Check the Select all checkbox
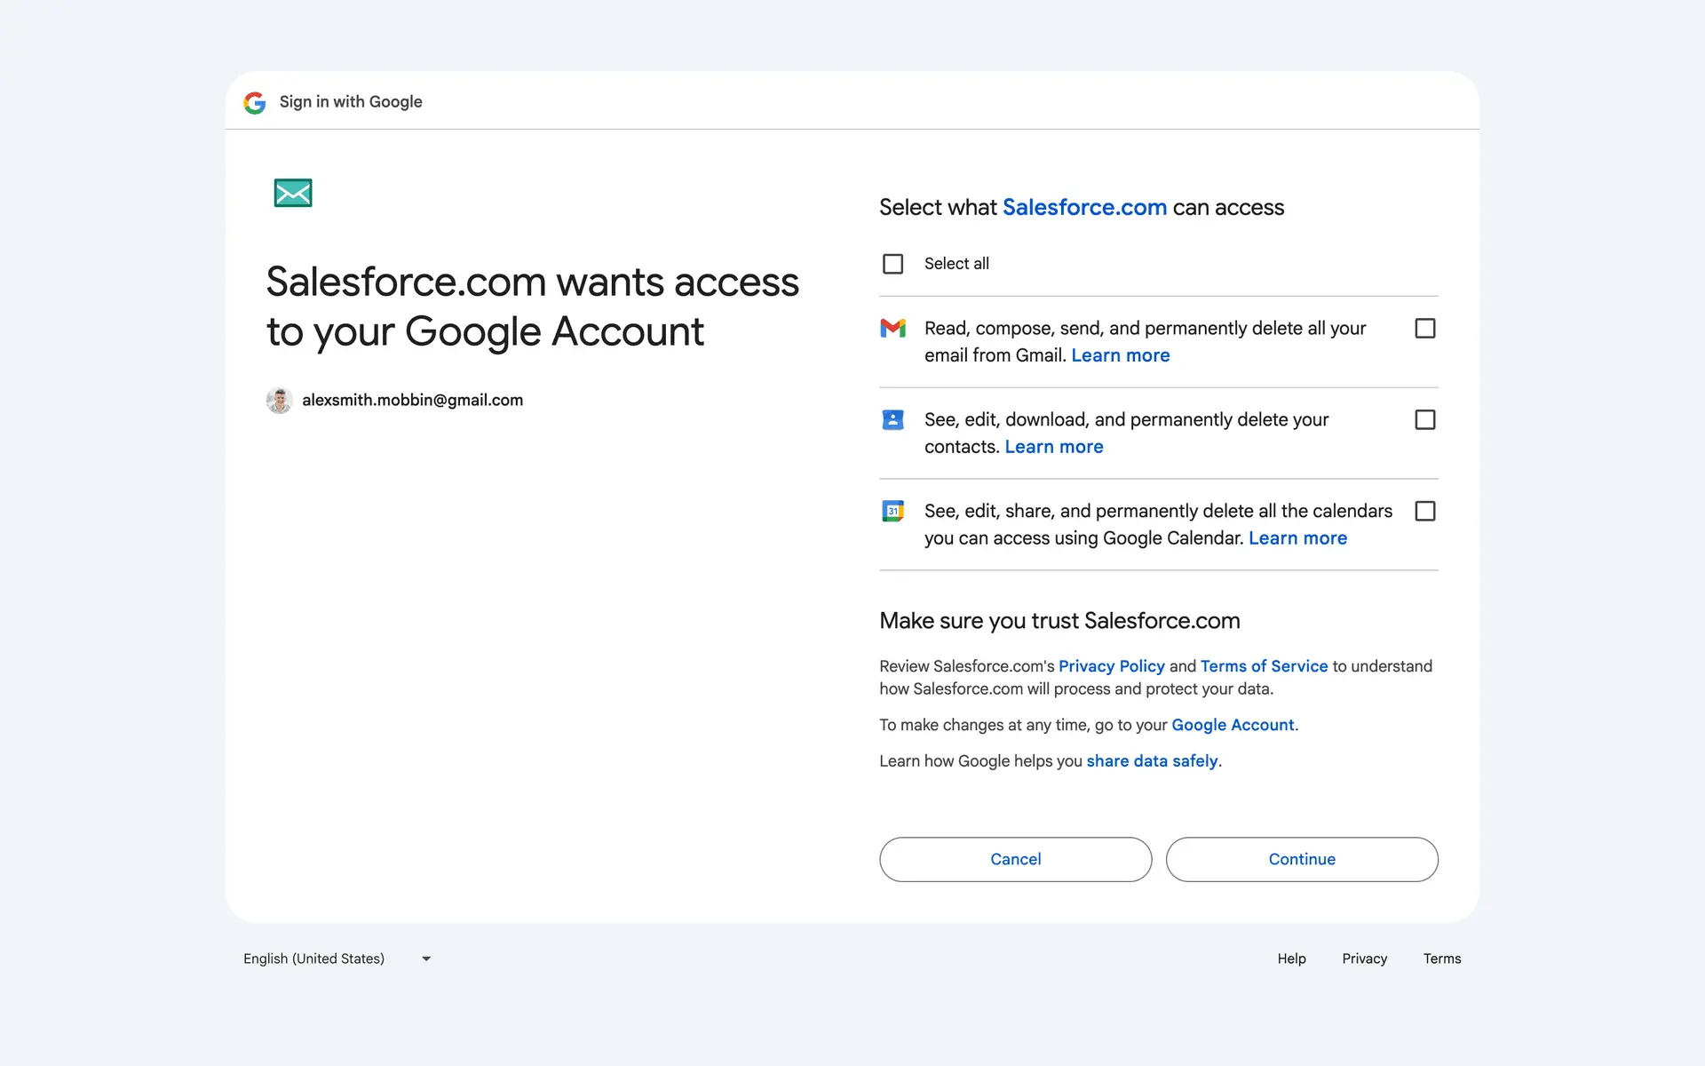The height and width of the screenshot is (1066, 1705). pyautogui.click(x=892, y=264)
